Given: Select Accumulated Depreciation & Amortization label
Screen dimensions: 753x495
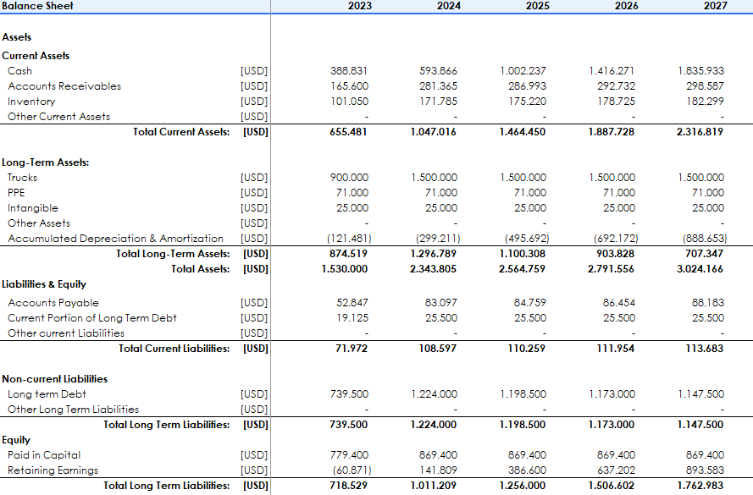Looking at the screenshot, I should click(115, 239).
